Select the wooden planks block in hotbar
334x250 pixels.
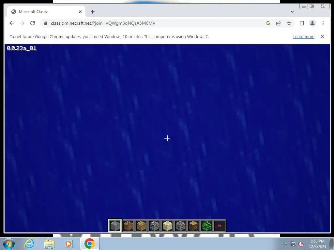coord(141,226)
